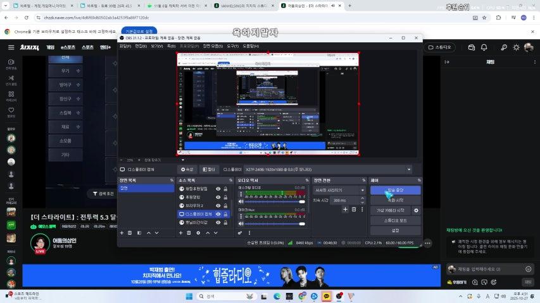Open the 도움말(H) menu in OBS
Image resolution: width=540 pixels, height=303 pixels.
(x=250, y=45)
